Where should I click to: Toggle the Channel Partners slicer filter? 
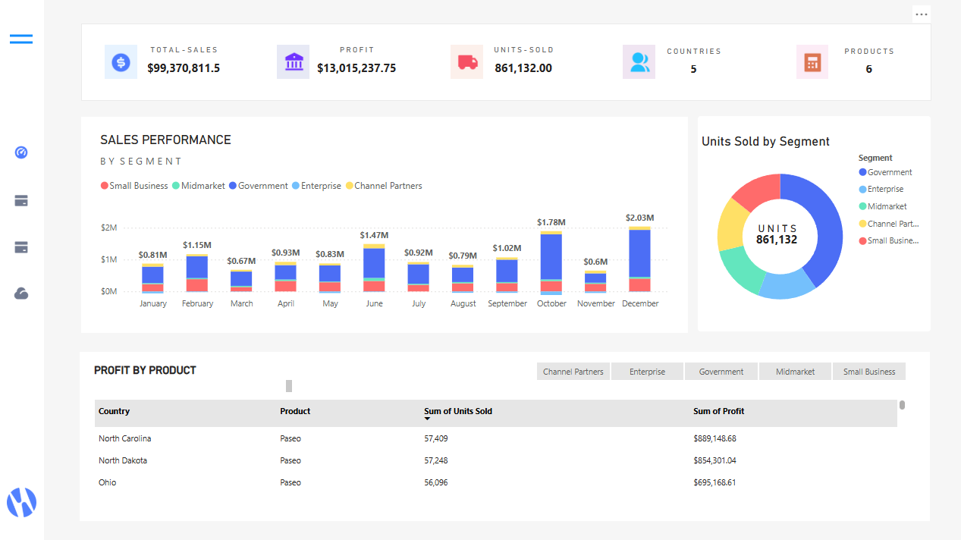(573, 372)
